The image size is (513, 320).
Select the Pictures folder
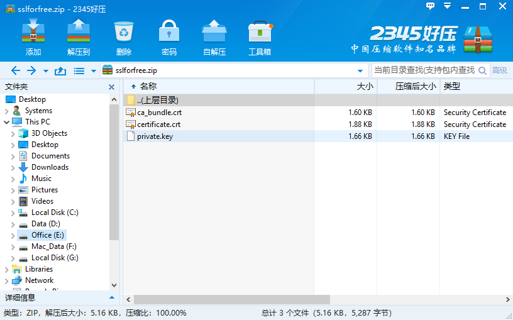[45, 190]
